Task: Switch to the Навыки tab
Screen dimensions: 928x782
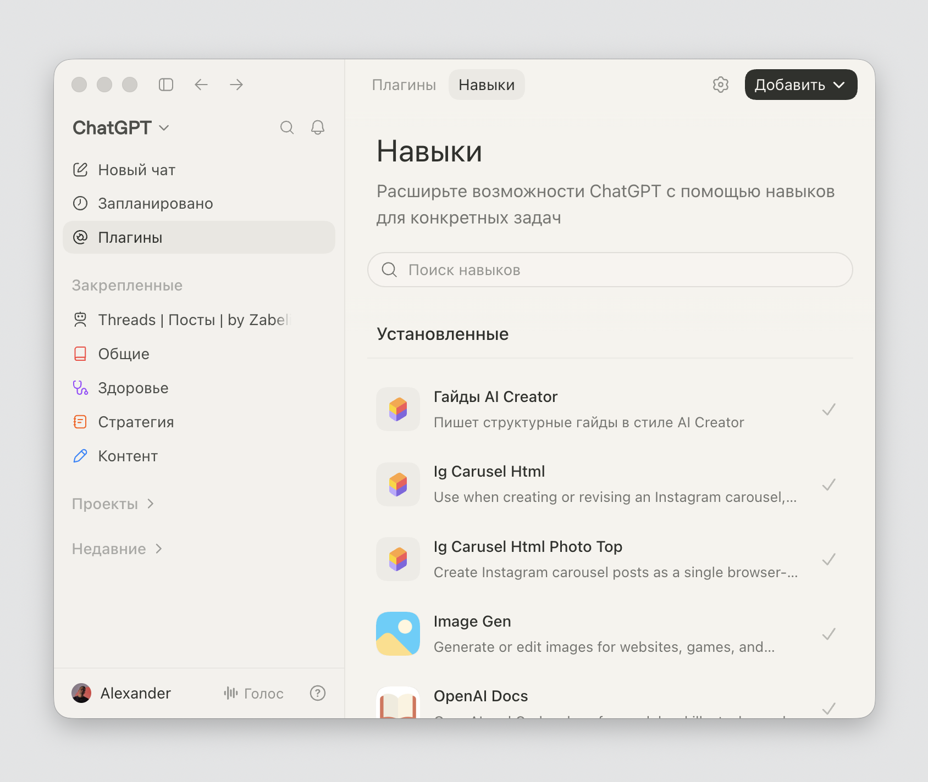Action: 487,85
